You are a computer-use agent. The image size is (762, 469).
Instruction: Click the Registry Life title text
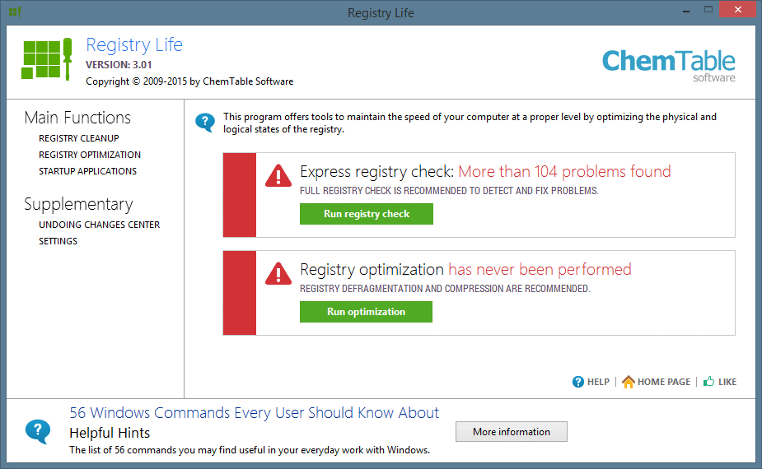click(x=134, y=45)
